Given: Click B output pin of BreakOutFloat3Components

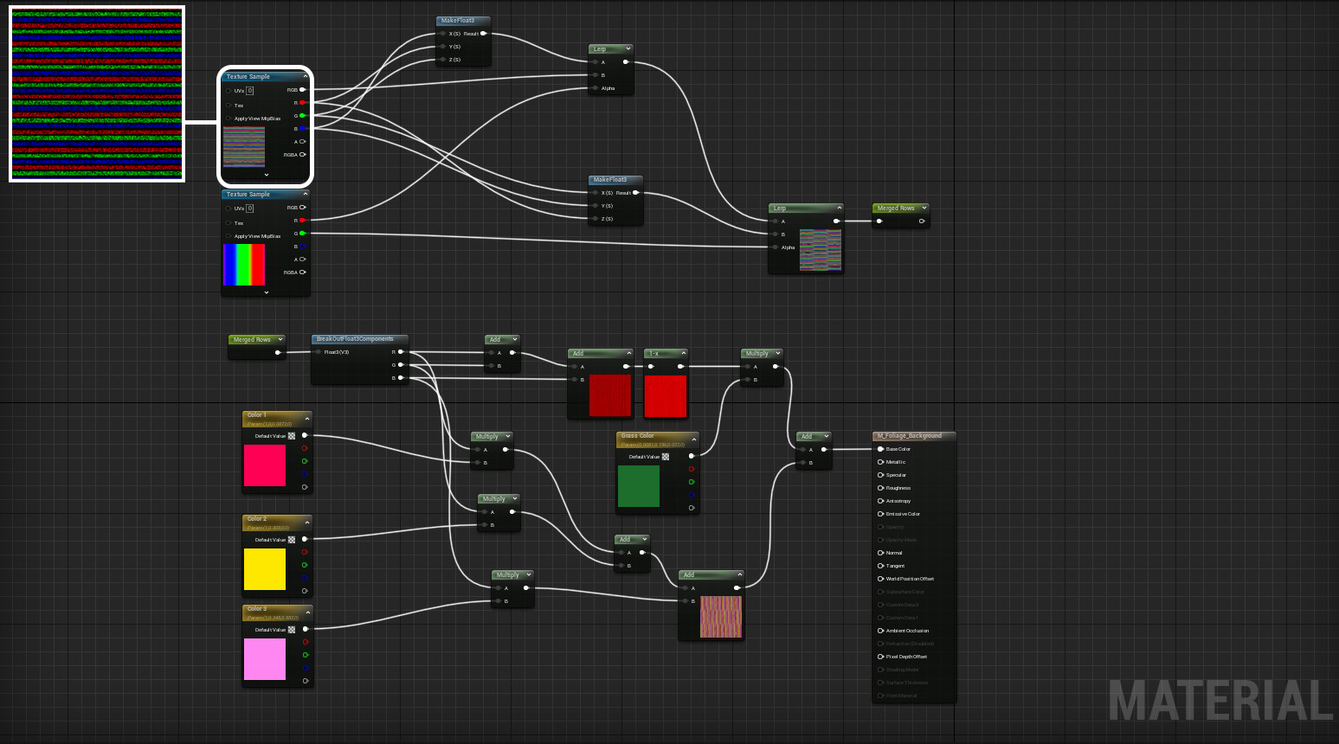Looking at the screenshot, I should pyautogui.click(x=401, y=378).
